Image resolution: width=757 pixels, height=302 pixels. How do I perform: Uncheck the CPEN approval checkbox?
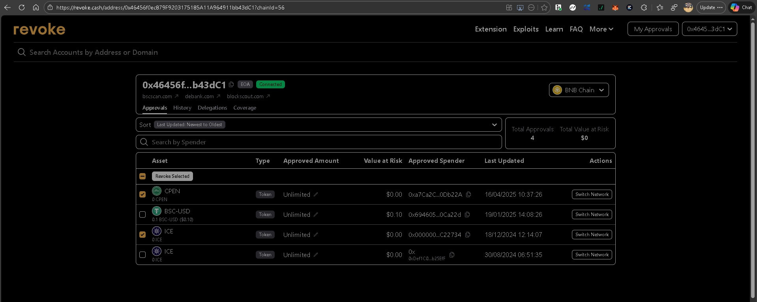point(142,194)
